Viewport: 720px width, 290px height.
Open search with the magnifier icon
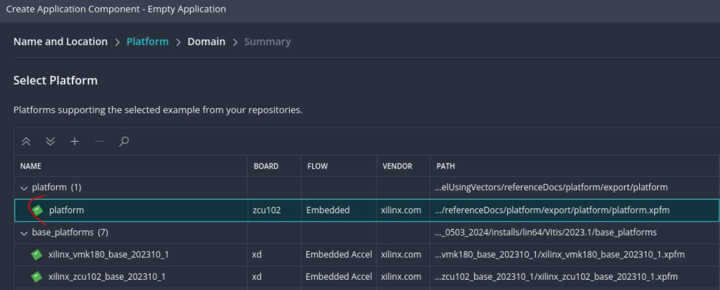[x=123, y=142]
